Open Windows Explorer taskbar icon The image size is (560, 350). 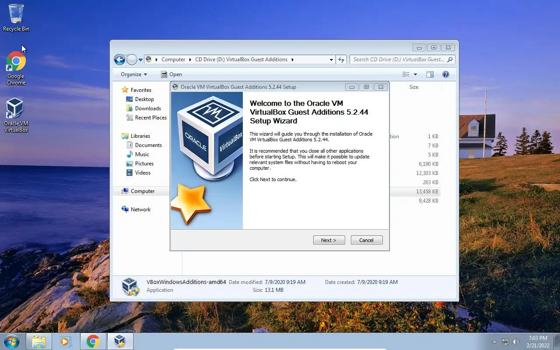pyautogui.click(x=39, y=341)
